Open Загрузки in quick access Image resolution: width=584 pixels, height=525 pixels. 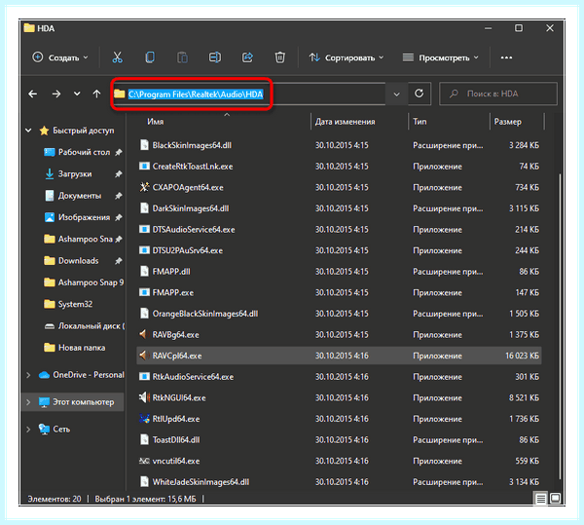pyautogui.click(x=75, y=173)
